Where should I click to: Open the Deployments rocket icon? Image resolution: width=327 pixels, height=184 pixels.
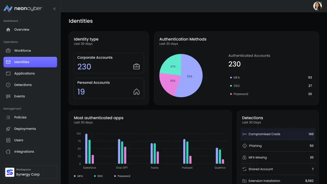tap(8, 129)
